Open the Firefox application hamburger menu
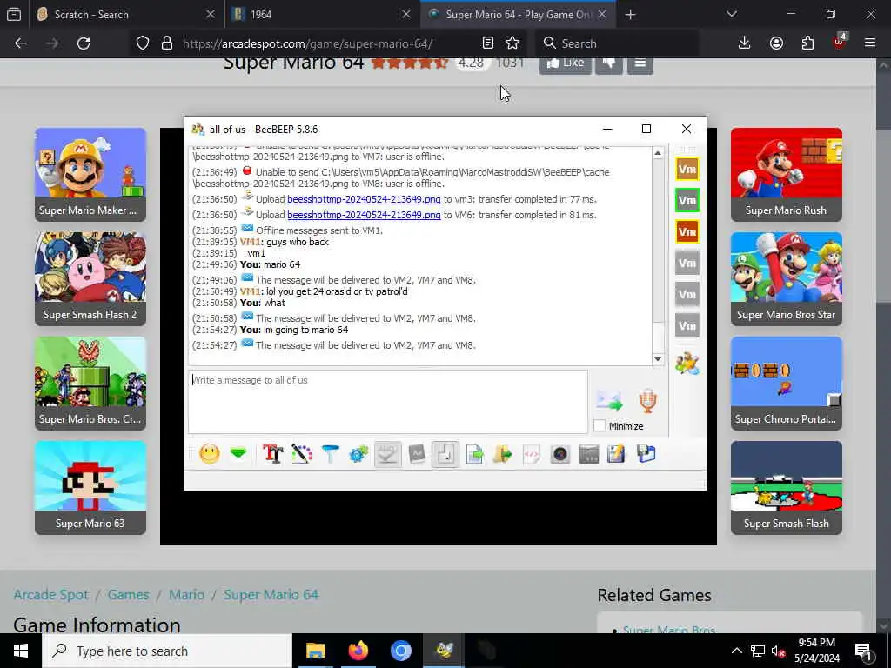 coord(870,43)
